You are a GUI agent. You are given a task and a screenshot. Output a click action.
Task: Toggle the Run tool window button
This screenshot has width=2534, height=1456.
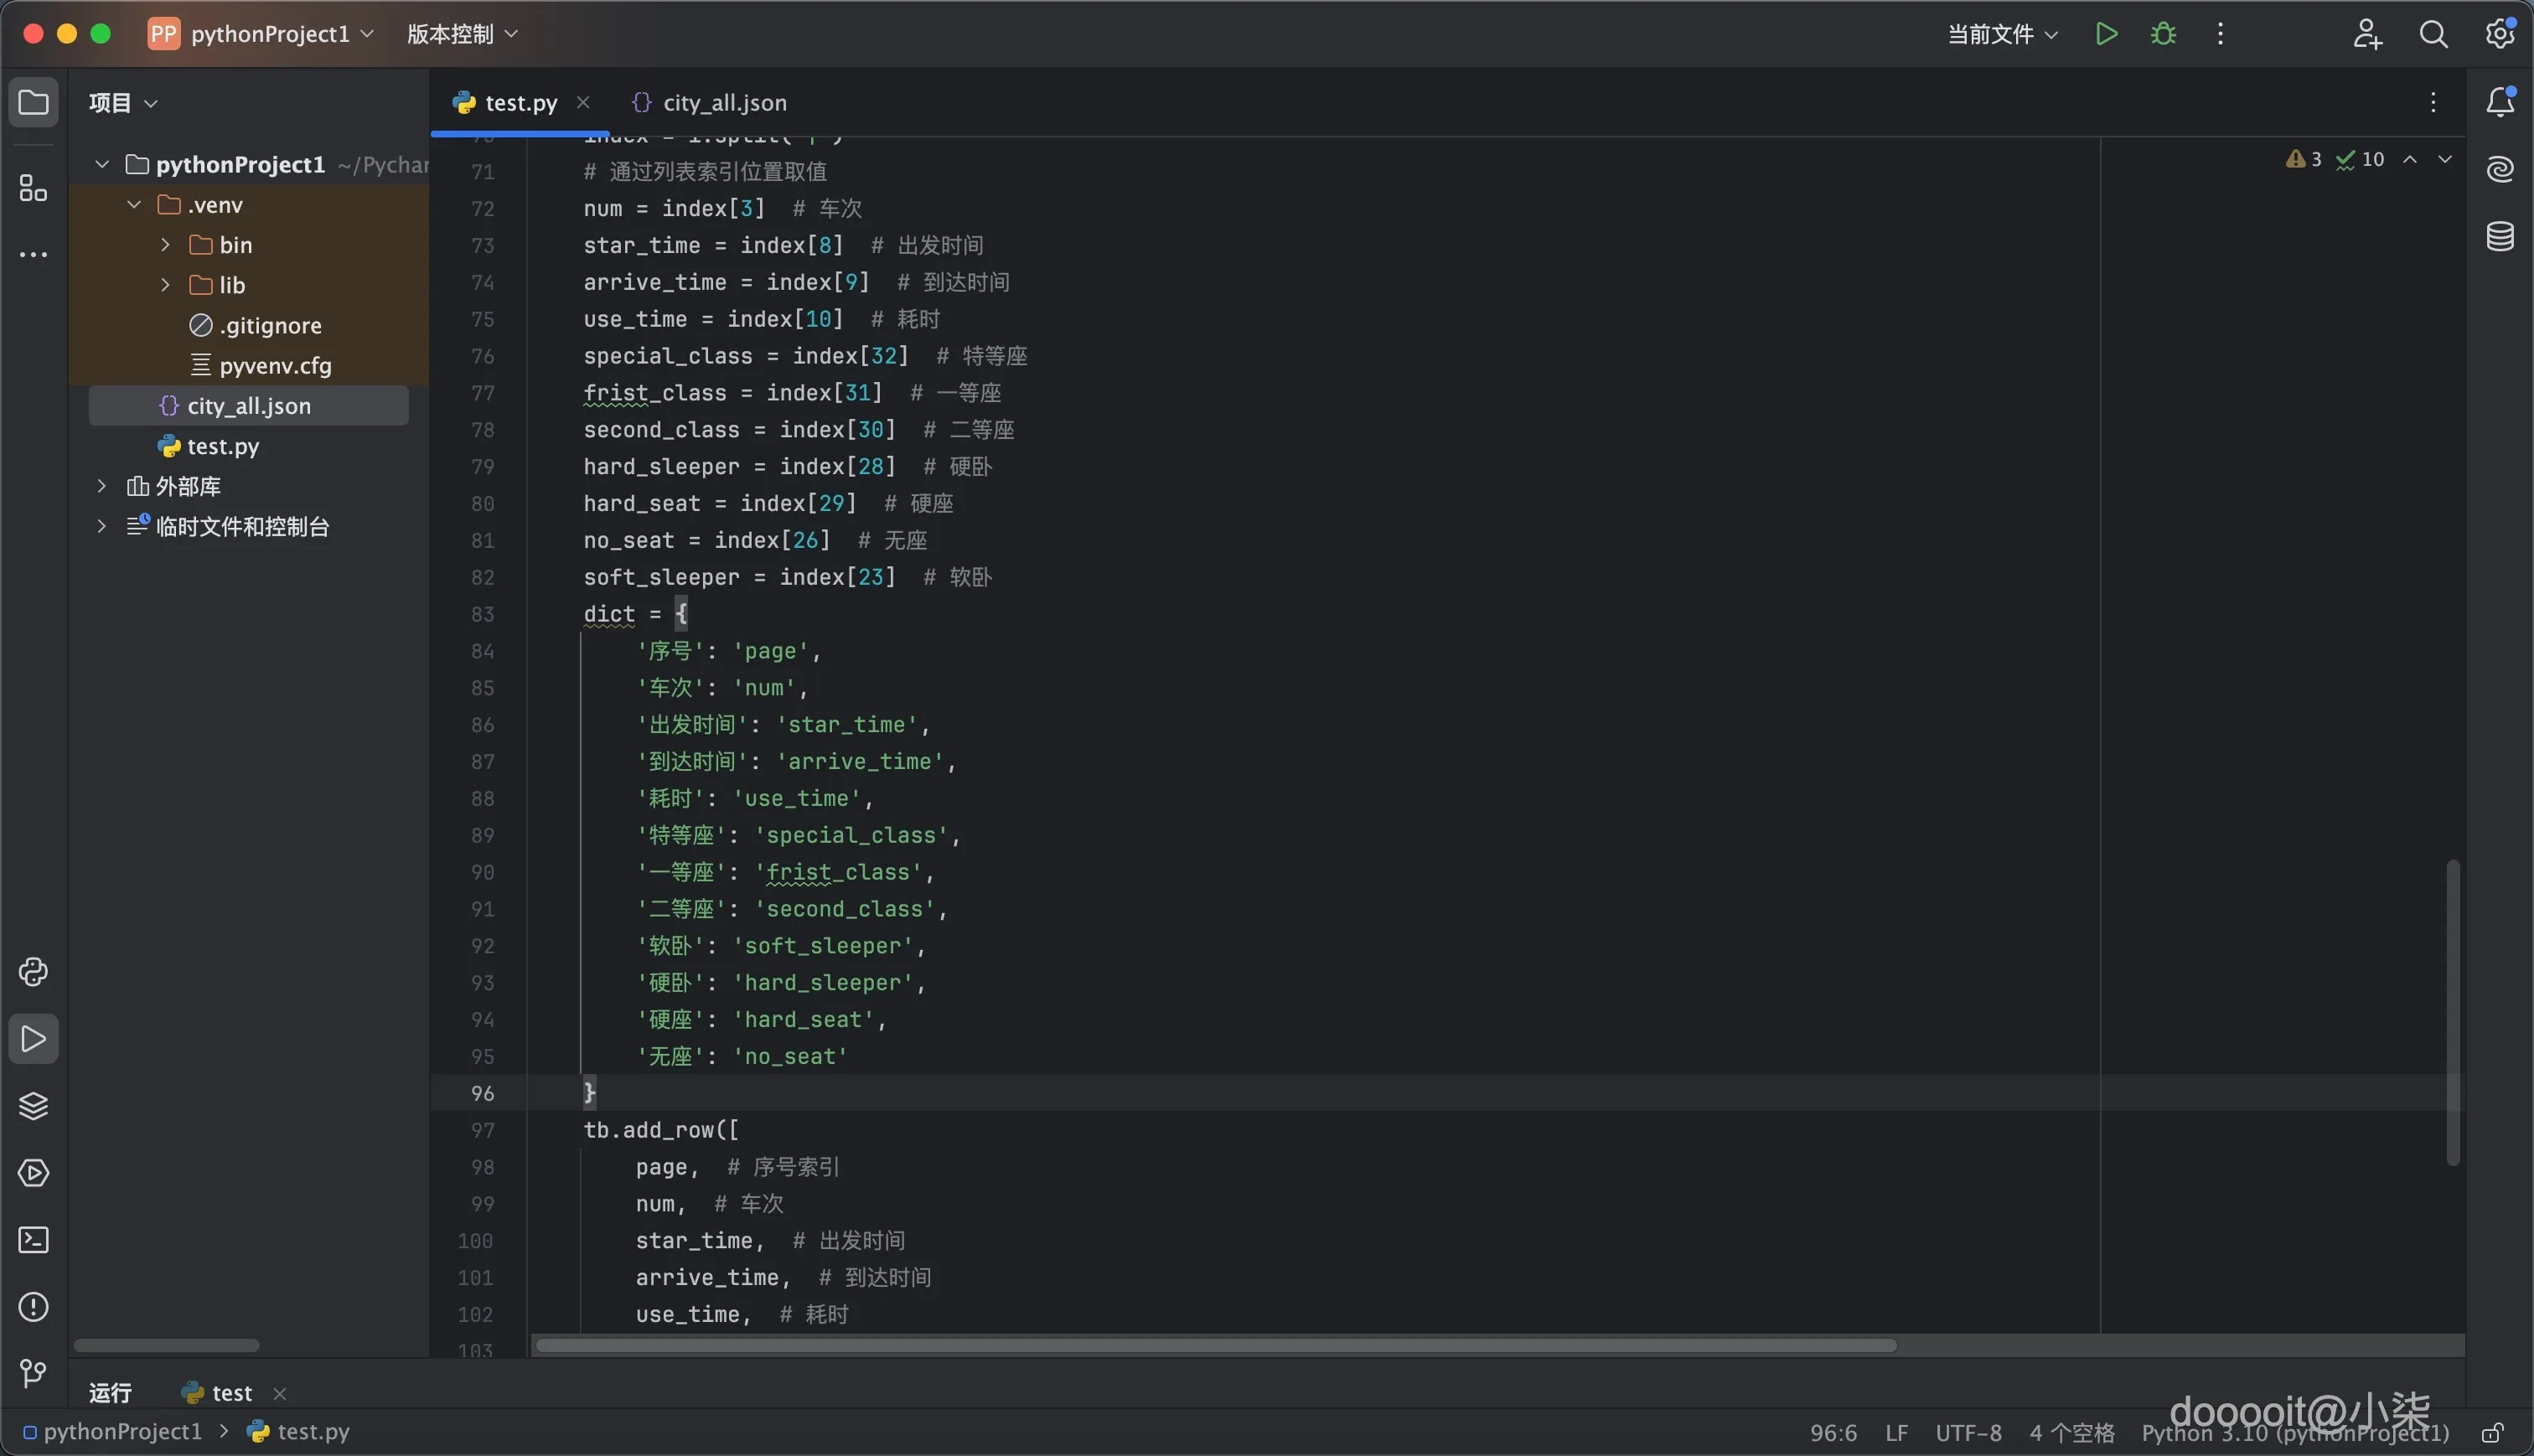pyautogui.click(x=33, y=1039)
